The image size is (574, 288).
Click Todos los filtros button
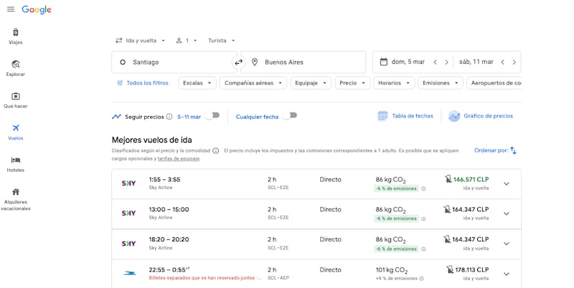point(142,83)
